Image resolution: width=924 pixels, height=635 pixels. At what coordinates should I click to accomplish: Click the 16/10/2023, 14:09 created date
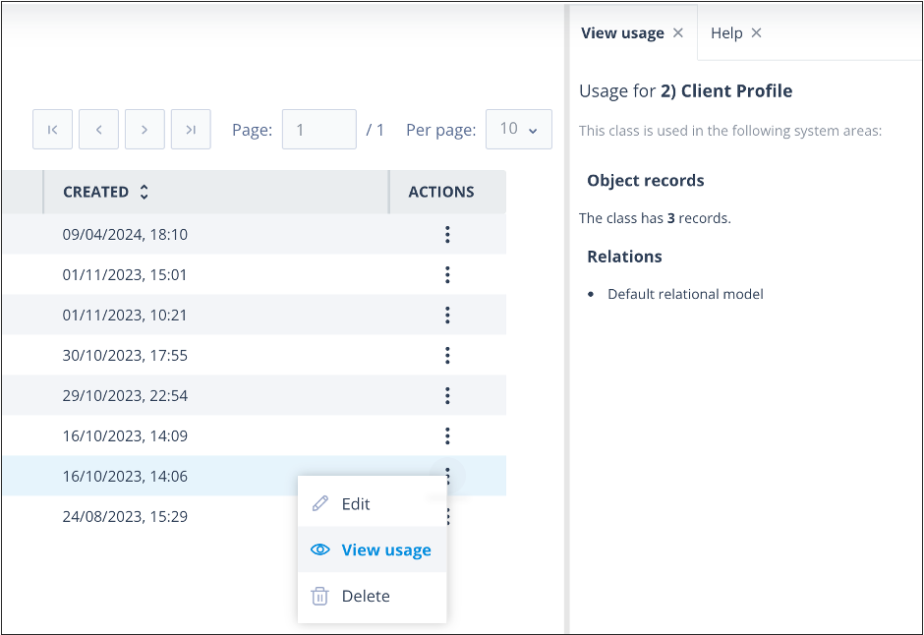pyautogui.click(x=125, y=435)
